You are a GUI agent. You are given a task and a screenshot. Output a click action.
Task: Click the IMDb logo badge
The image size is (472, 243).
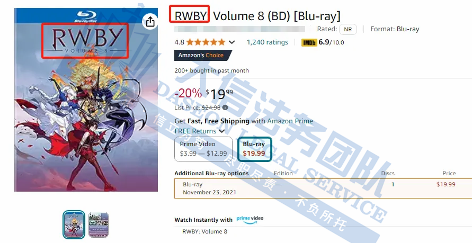click(309, 42)
